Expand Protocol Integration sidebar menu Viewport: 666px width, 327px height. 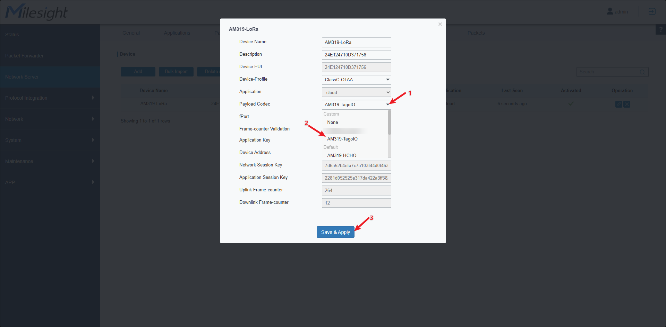coord(50,98)
